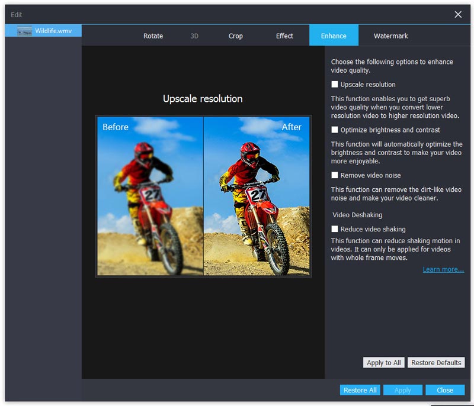Switch to the Watermark tab
Viewport: 474px width, 406px height.
(390, 36)
